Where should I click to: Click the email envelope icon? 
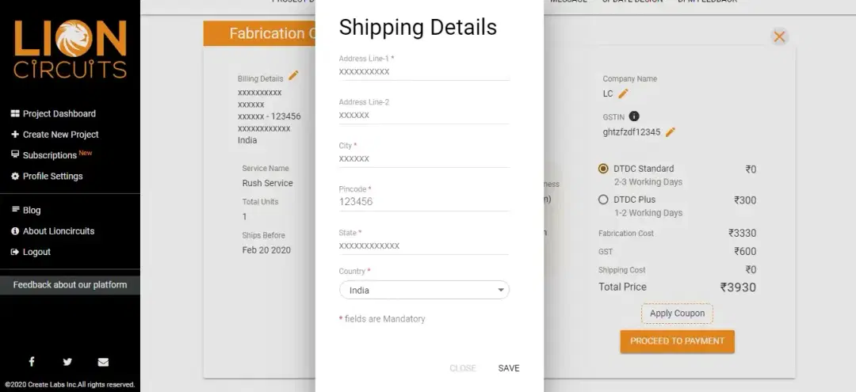click(x=103, y=362)
